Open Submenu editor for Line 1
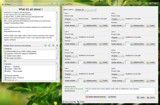This screenshot has width=160, height=105. (x=90, y=26)
